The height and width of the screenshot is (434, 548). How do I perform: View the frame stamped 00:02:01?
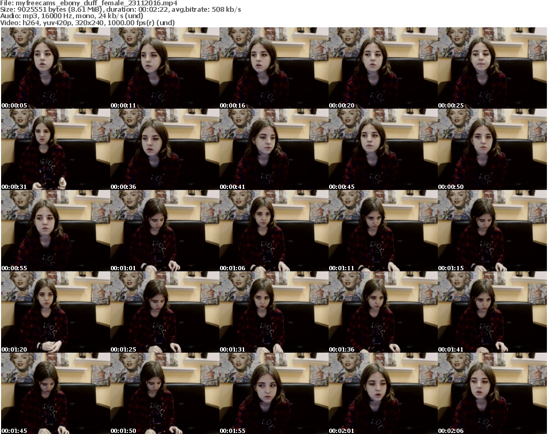click(x=383, y=393)
